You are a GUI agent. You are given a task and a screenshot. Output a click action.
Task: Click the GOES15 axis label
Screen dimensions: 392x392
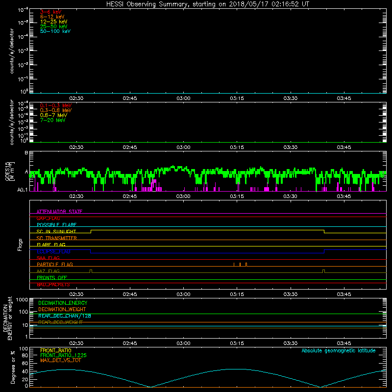pos(7,171)
